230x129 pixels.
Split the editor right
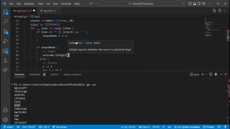click(220, 10)
